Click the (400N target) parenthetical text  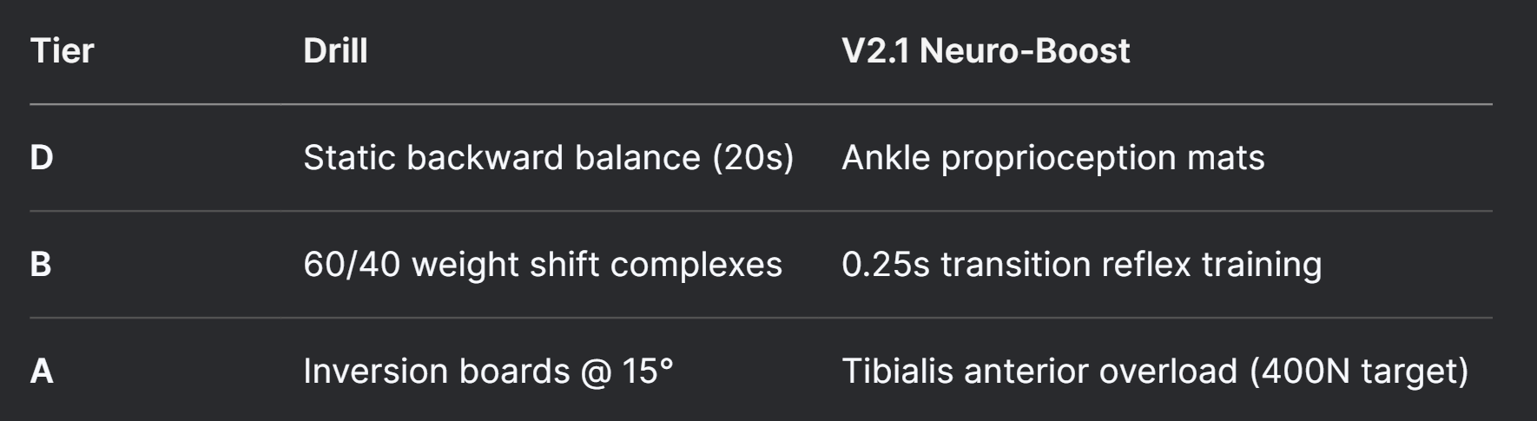coord(1359,372)
